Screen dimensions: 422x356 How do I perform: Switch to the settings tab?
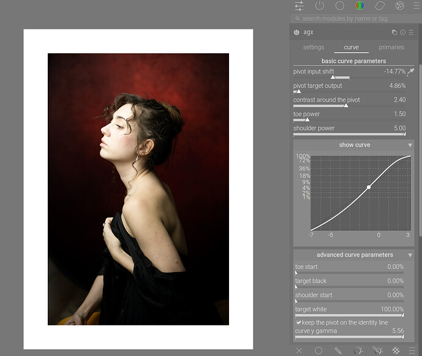tap(314, 47)
